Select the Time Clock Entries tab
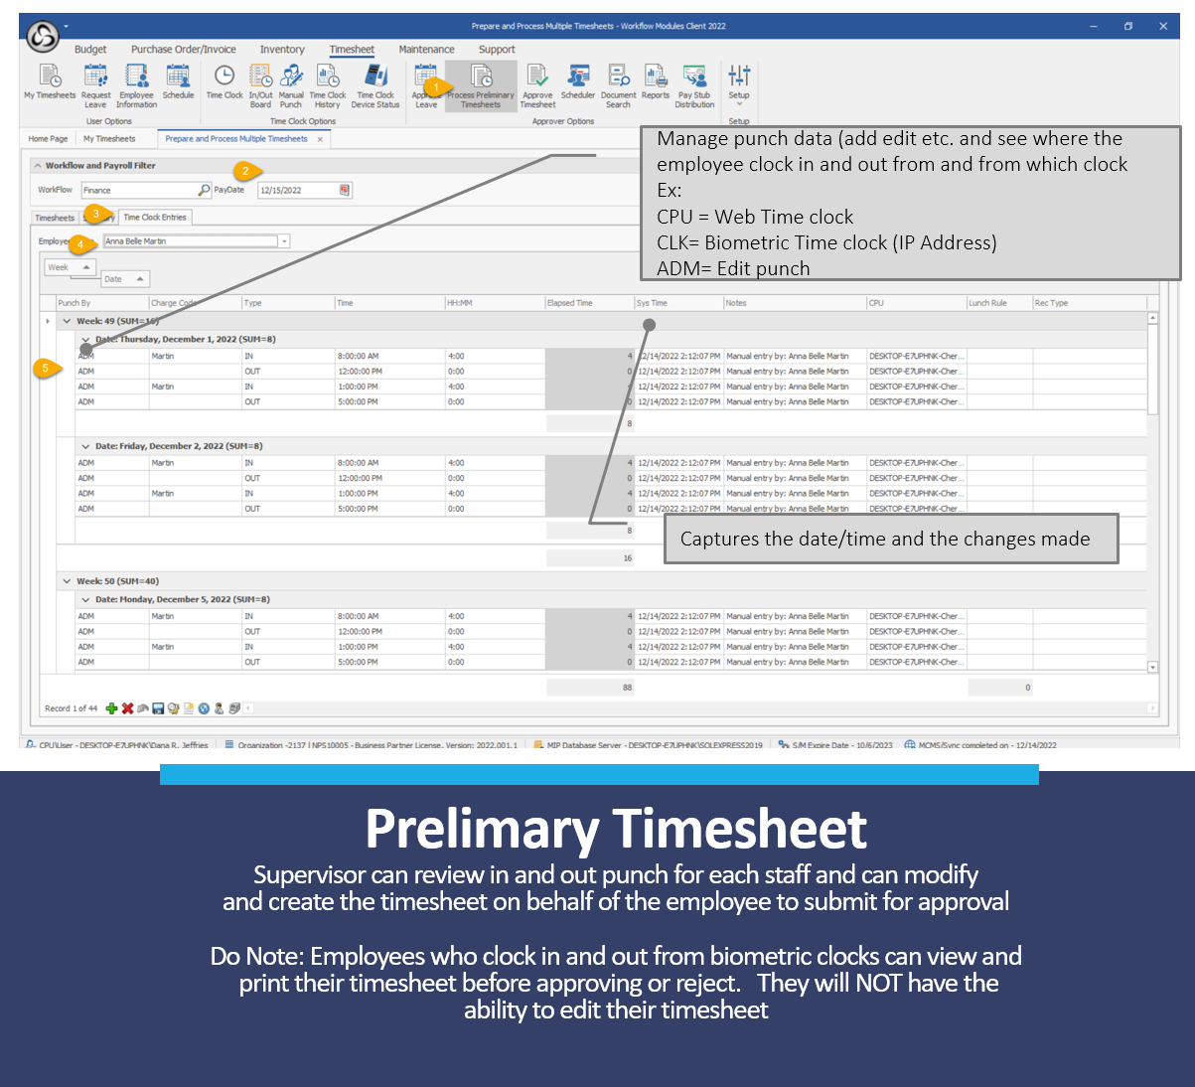This screenshot has height=1087, width=1195. pos(155,218)
